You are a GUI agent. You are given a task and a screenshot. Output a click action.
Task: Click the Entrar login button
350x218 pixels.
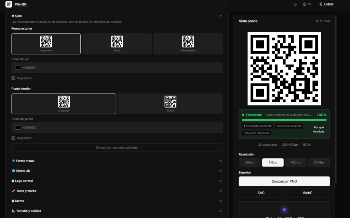point(326,4)
